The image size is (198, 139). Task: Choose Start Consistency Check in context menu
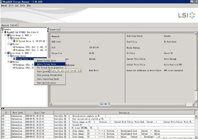coord(50,79)
